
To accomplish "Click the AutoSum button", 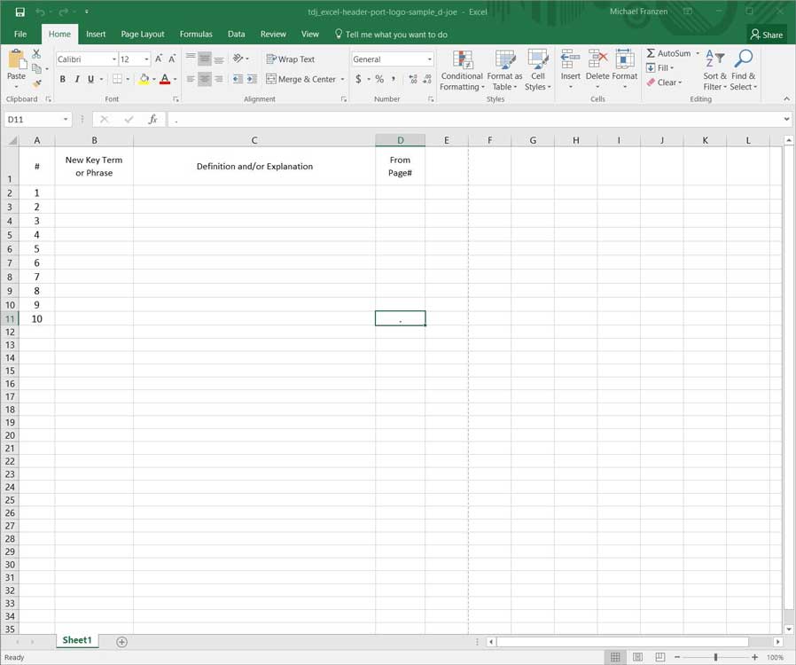I will 668,53.
